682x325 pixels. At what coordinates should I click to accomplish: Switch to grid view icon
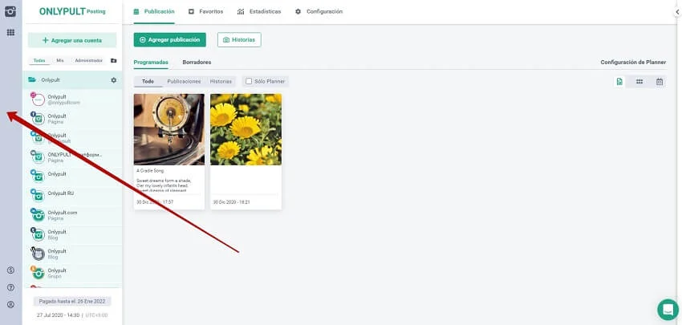639,82
